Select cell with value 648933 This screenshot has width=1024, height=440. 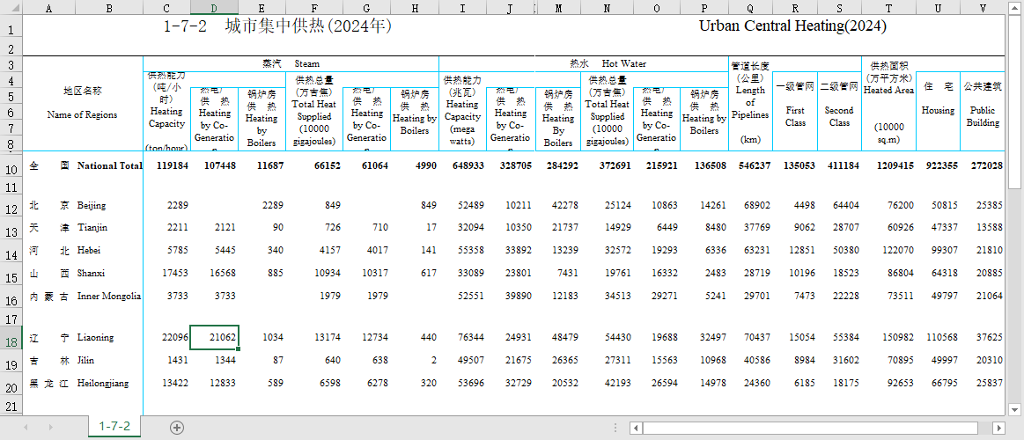pyautogui.click(x=462, y=165)
